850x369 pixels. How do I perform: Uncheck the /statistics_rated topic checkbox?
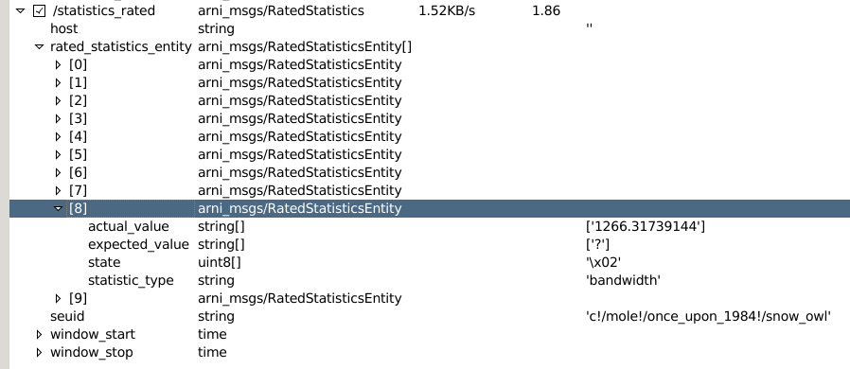click(39, 10)
